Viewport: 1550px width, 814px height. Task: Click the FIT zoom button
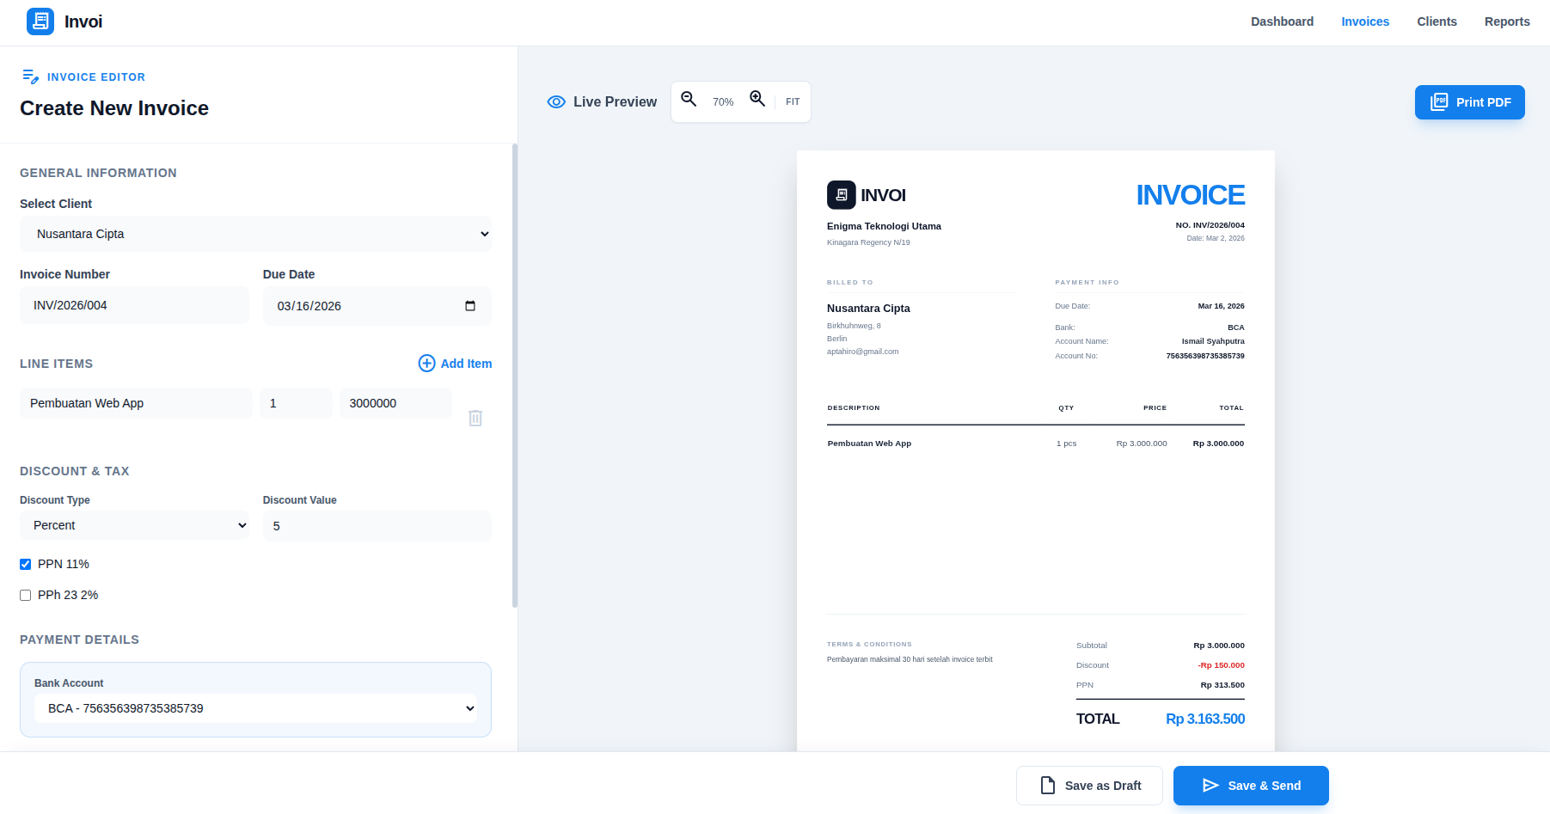coord(792,101)
